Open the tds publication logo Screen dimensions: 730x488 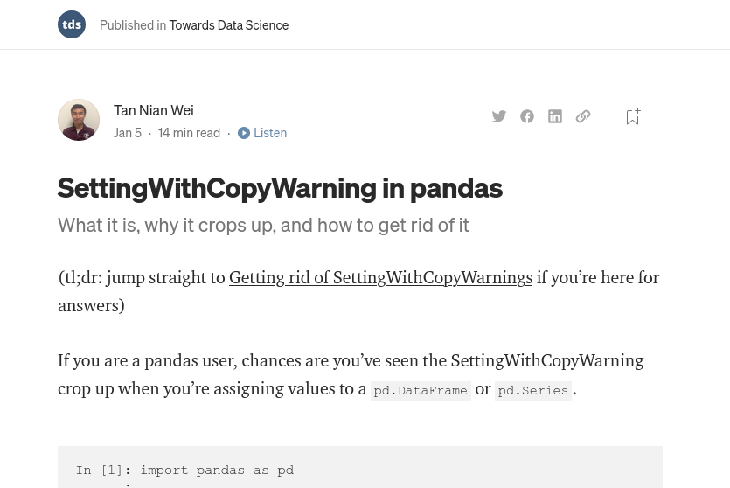72,24
